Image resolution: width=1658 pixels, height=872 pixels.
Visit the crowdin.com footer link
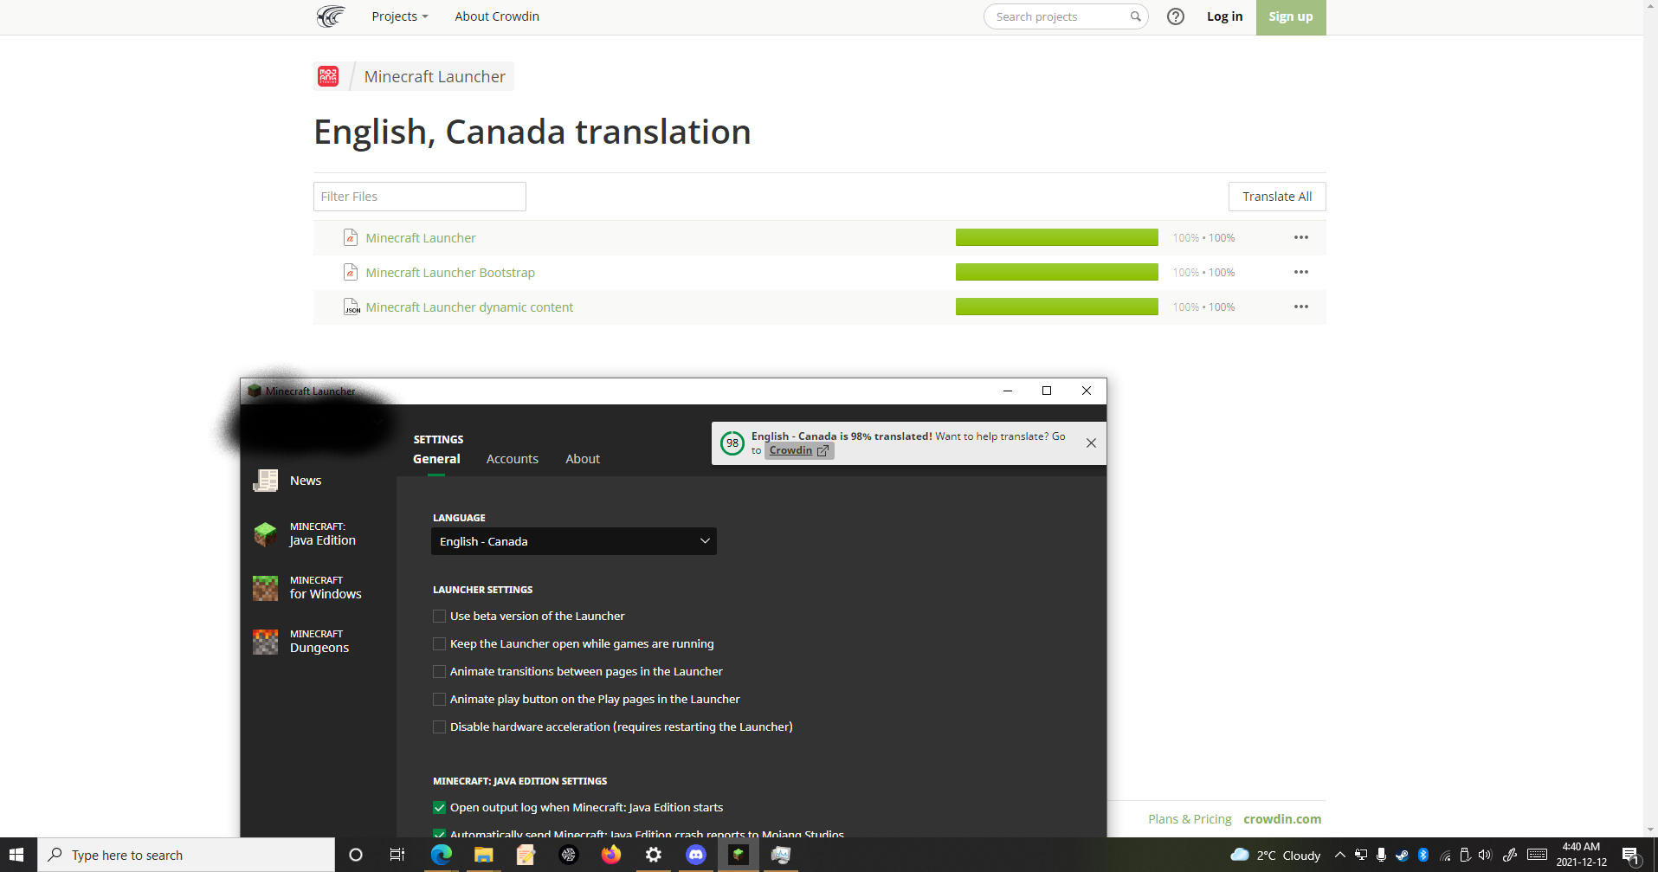point(1282,819)
